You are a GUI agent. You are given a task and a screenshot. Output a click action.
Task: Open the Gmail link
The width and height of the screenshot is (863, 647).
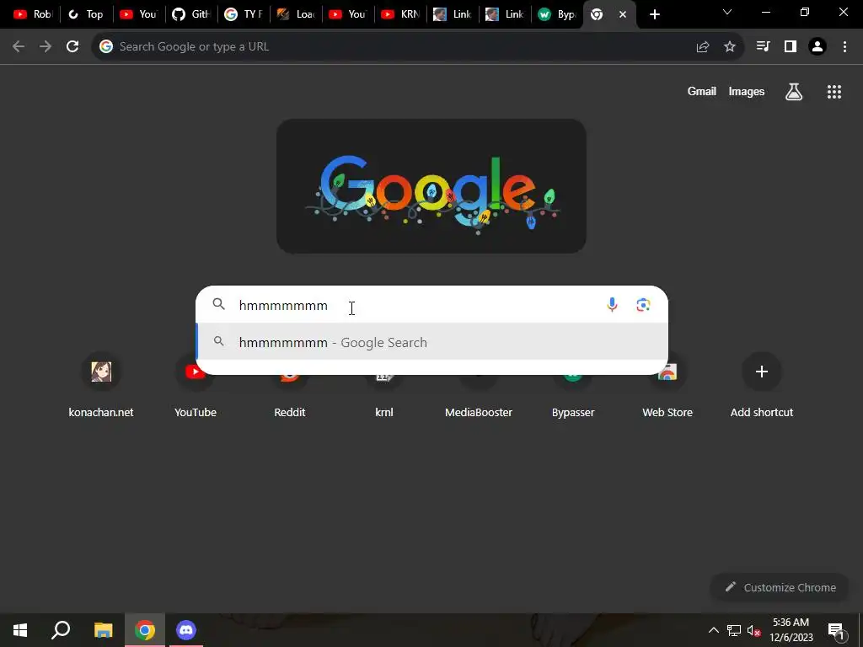pos(702,91)
